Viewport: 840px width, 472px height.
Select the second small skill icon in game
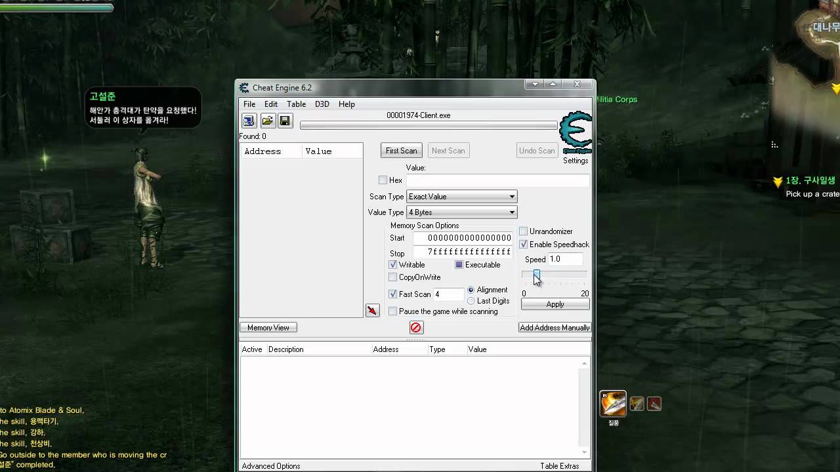637,404
